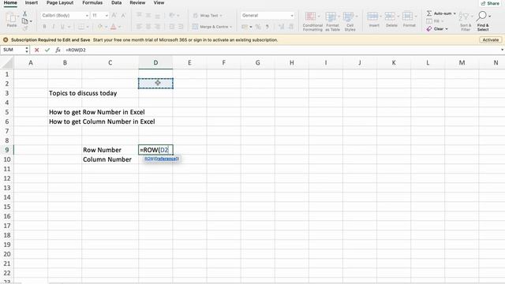Align text left
The height and width of the screenshot is (284, 505).
click(139, 27)
